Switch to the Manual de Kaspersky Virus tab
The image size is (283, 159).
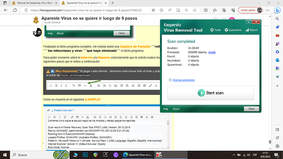[x=34, y=3]
